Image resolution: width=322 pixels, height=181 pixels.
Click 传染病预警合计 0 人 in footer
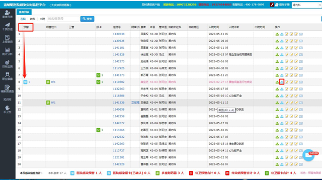click(x=243, y=173)
